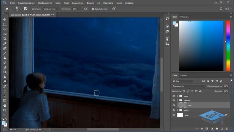Select the Rectangular Marquee tool

5,25
